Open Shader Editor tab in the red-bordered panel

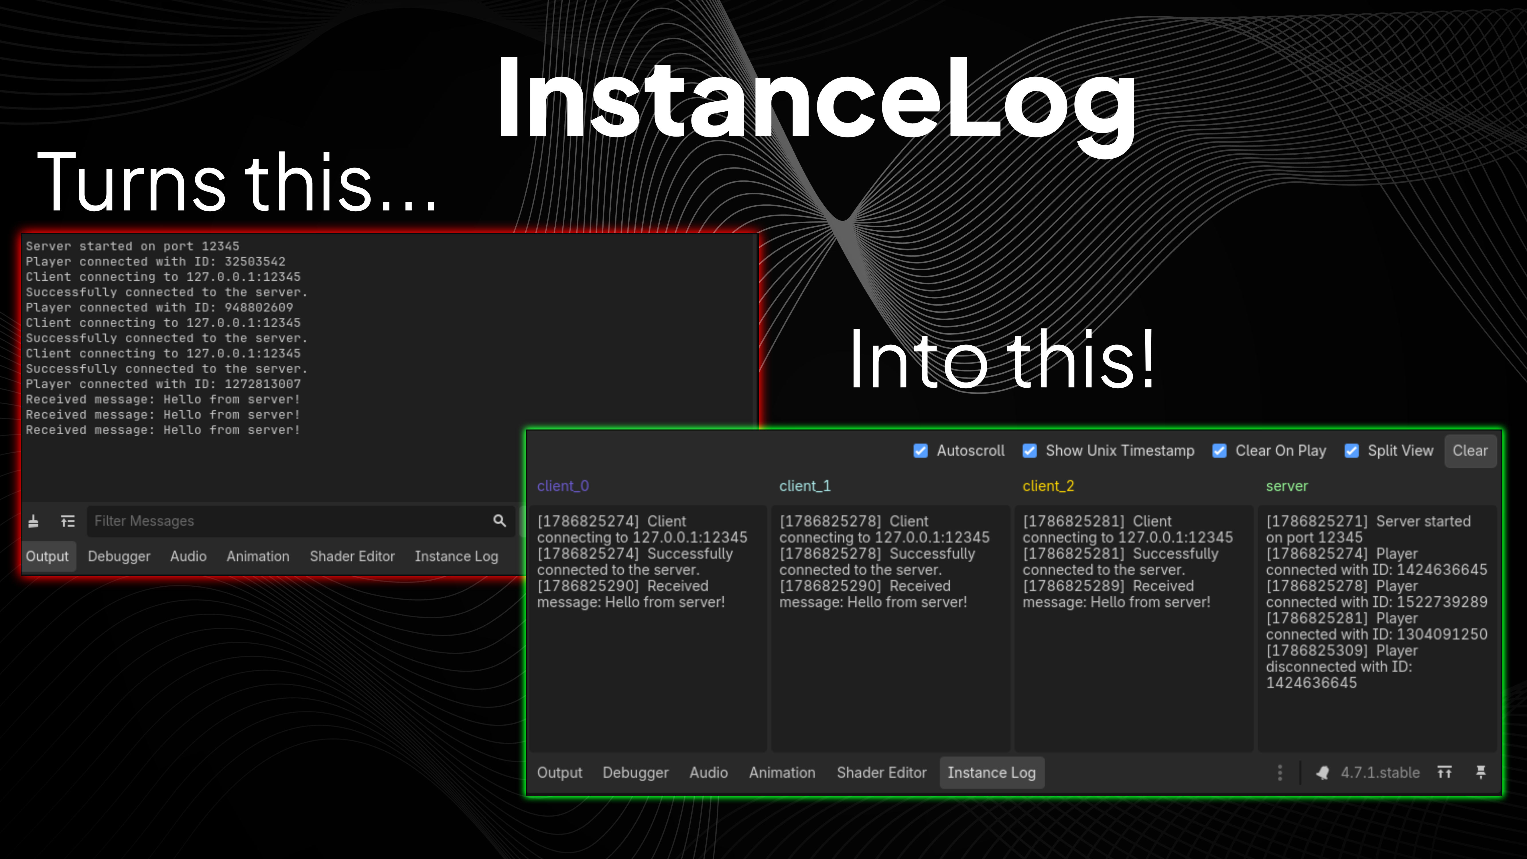[352, 556]
